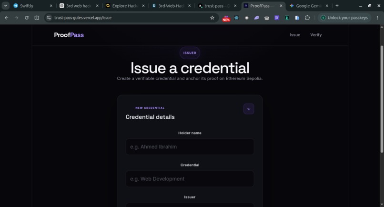Viewport: 384px width, 207px height.
Task: Click the purple icon button on credential card
Action: point(249,109)
